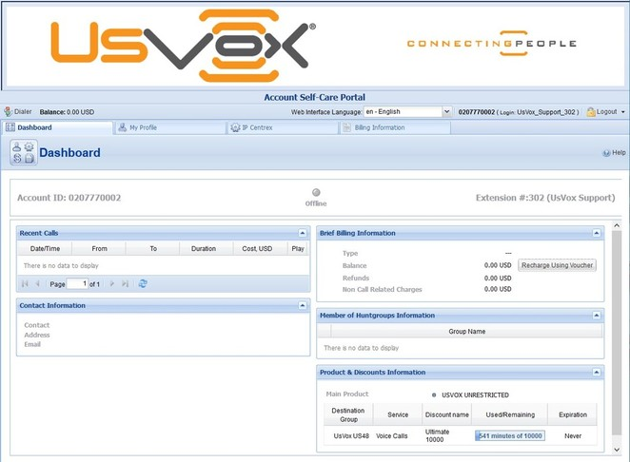Click the 'USVOX UNRESTRICTED' product text
Viewport: 630px width, 462px height.
[x=475, y=395]
